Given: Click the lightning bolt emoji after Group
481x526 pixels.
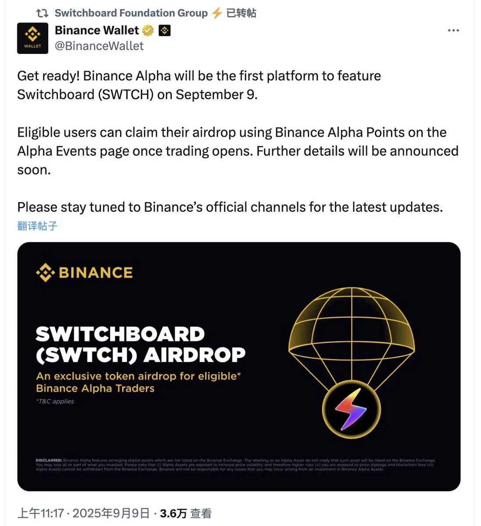Looking at the screenshot, I should (x=217, y=13).
